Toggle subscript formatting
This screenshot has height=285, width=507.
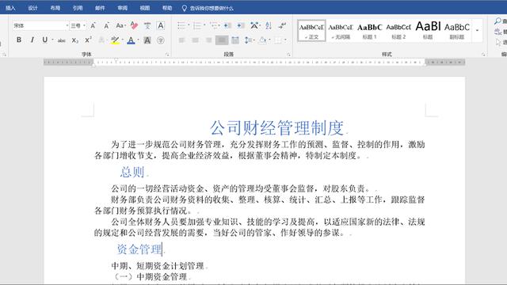(74, 40)
